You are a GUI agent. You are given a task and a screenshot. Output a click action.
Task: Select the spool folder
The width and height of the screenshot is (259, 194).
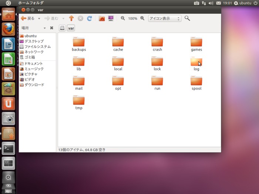pos(196,83)
